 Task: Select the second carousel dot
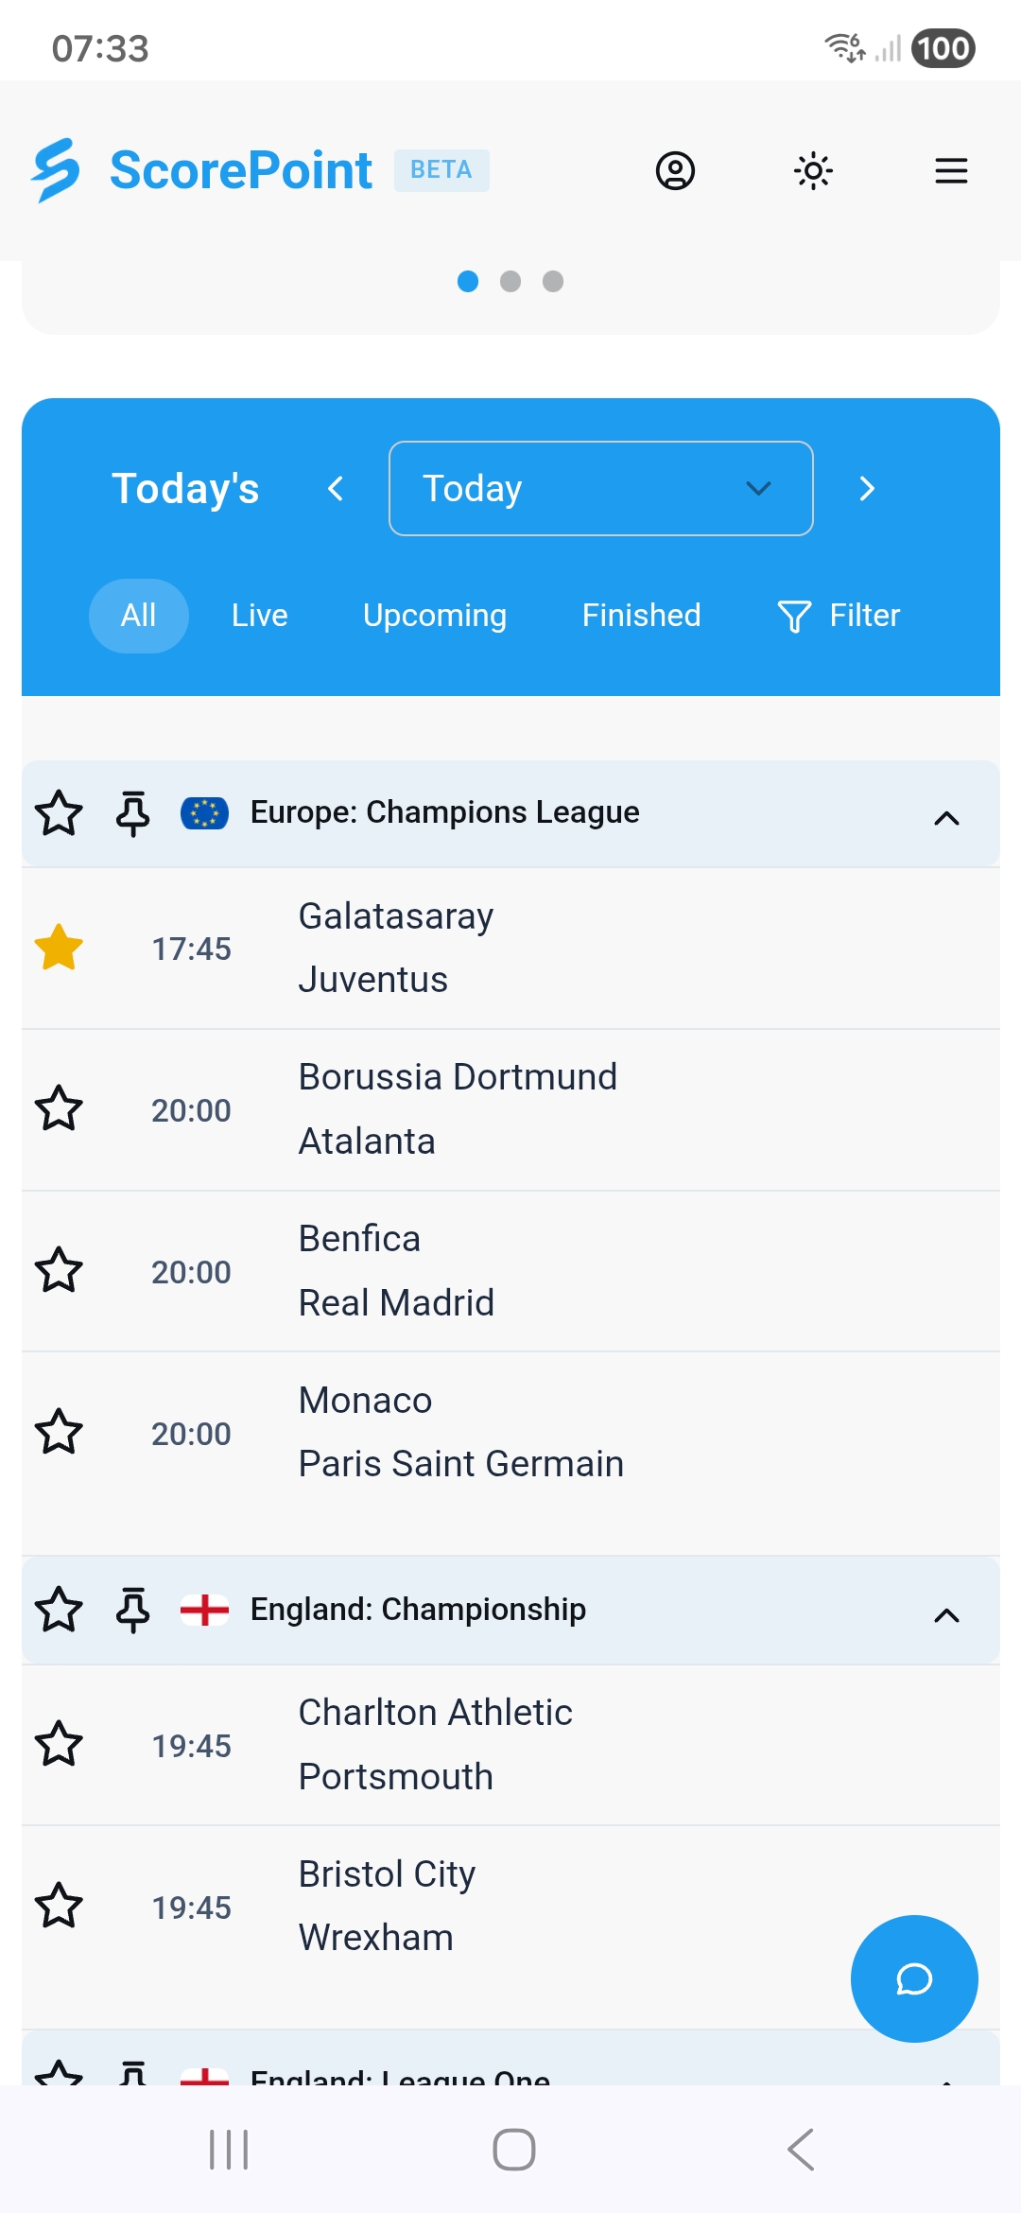510,282
